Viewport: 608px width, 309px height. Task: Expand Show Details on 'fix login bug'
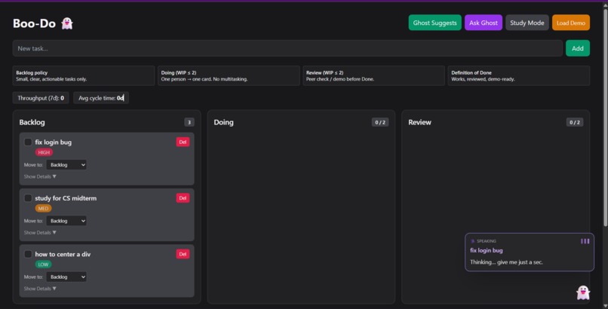(x=40, y=176)
